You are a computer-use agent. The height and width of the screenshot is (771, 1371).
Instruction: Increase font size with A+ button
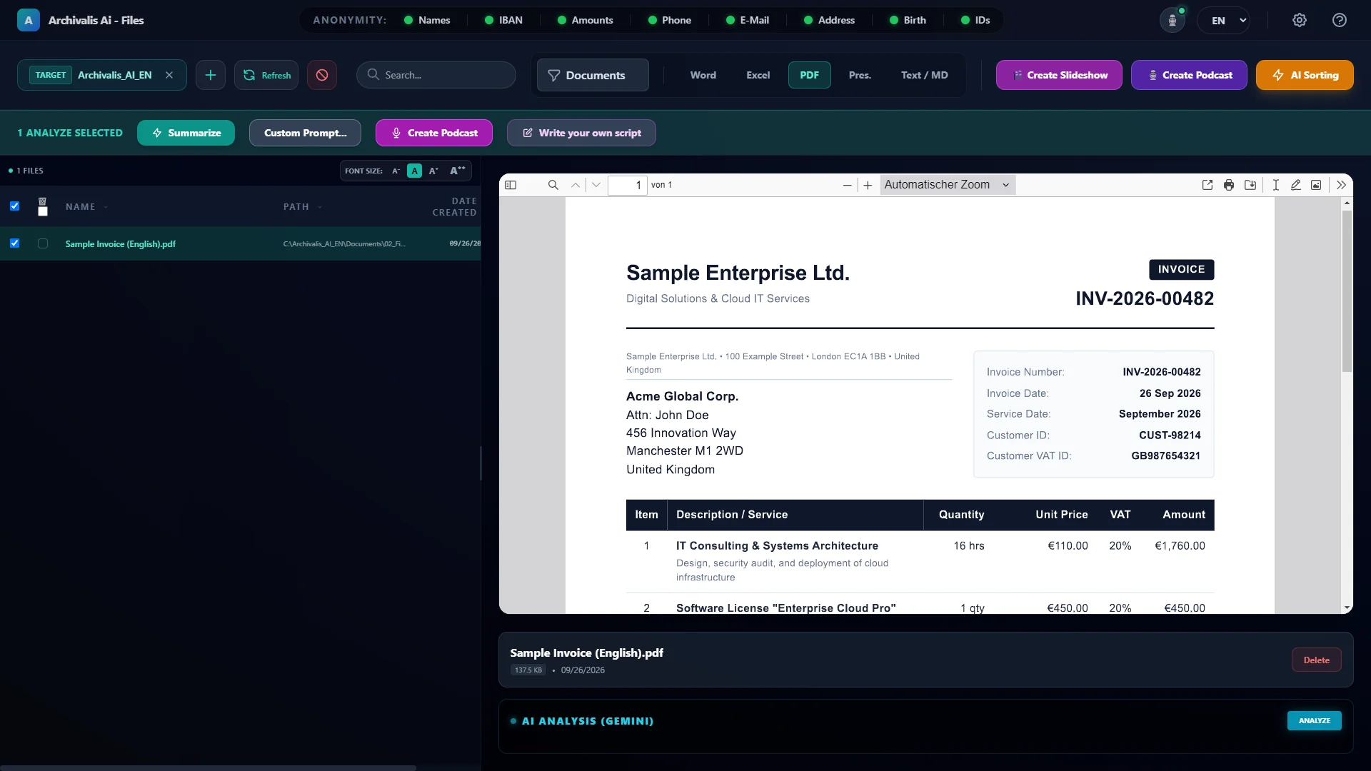(433, 171)
